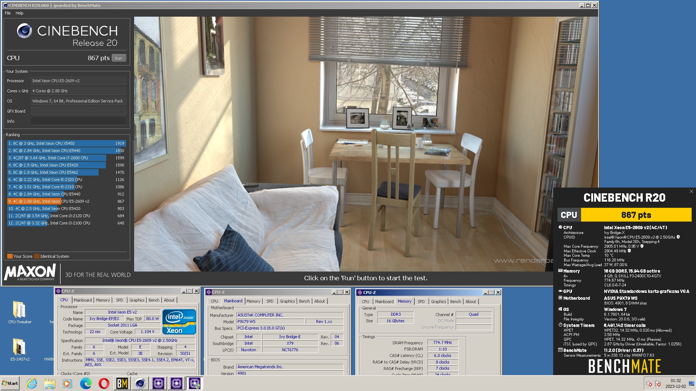696x391 pixels.
Task: Click the GFX Board field in Your System
Action: [x=78, y=111]
